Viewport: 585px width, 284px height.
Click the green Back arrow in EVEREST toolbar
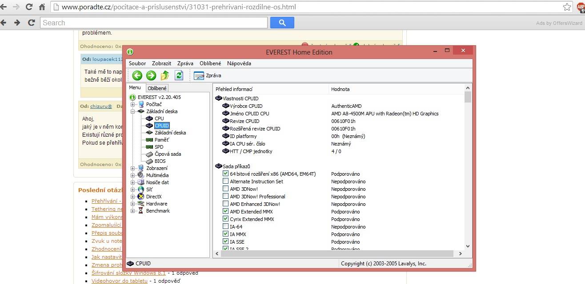137,75
